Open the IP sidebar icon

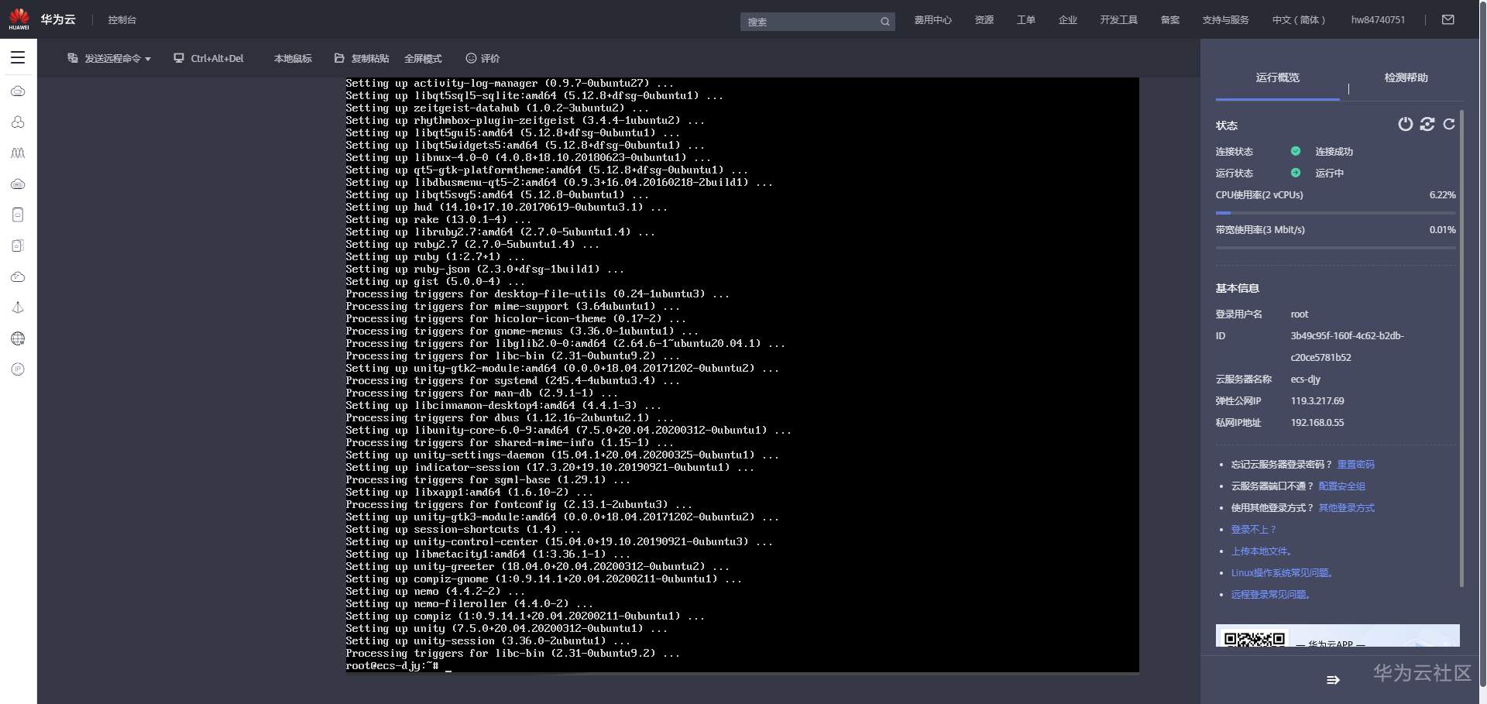(x=18, y=369)
